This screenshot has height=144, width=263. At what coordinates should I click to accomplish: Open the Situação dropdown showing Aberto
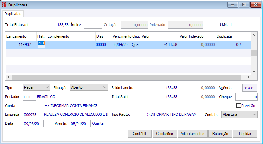coord(89,87)
